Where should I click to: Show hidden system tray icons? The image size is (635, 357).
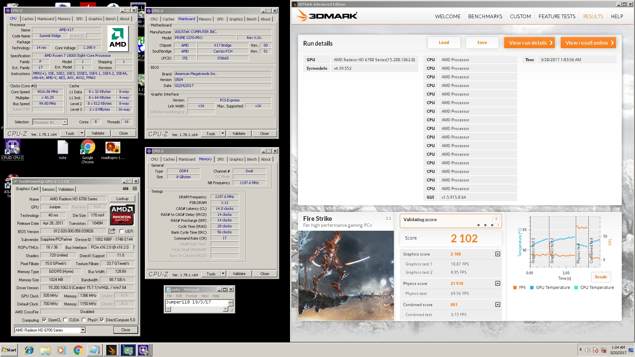[580, 350]
